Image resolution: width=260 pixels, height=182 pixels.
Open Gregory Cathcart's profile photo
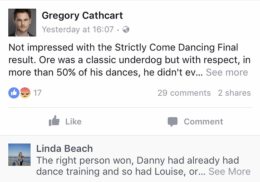22,22
